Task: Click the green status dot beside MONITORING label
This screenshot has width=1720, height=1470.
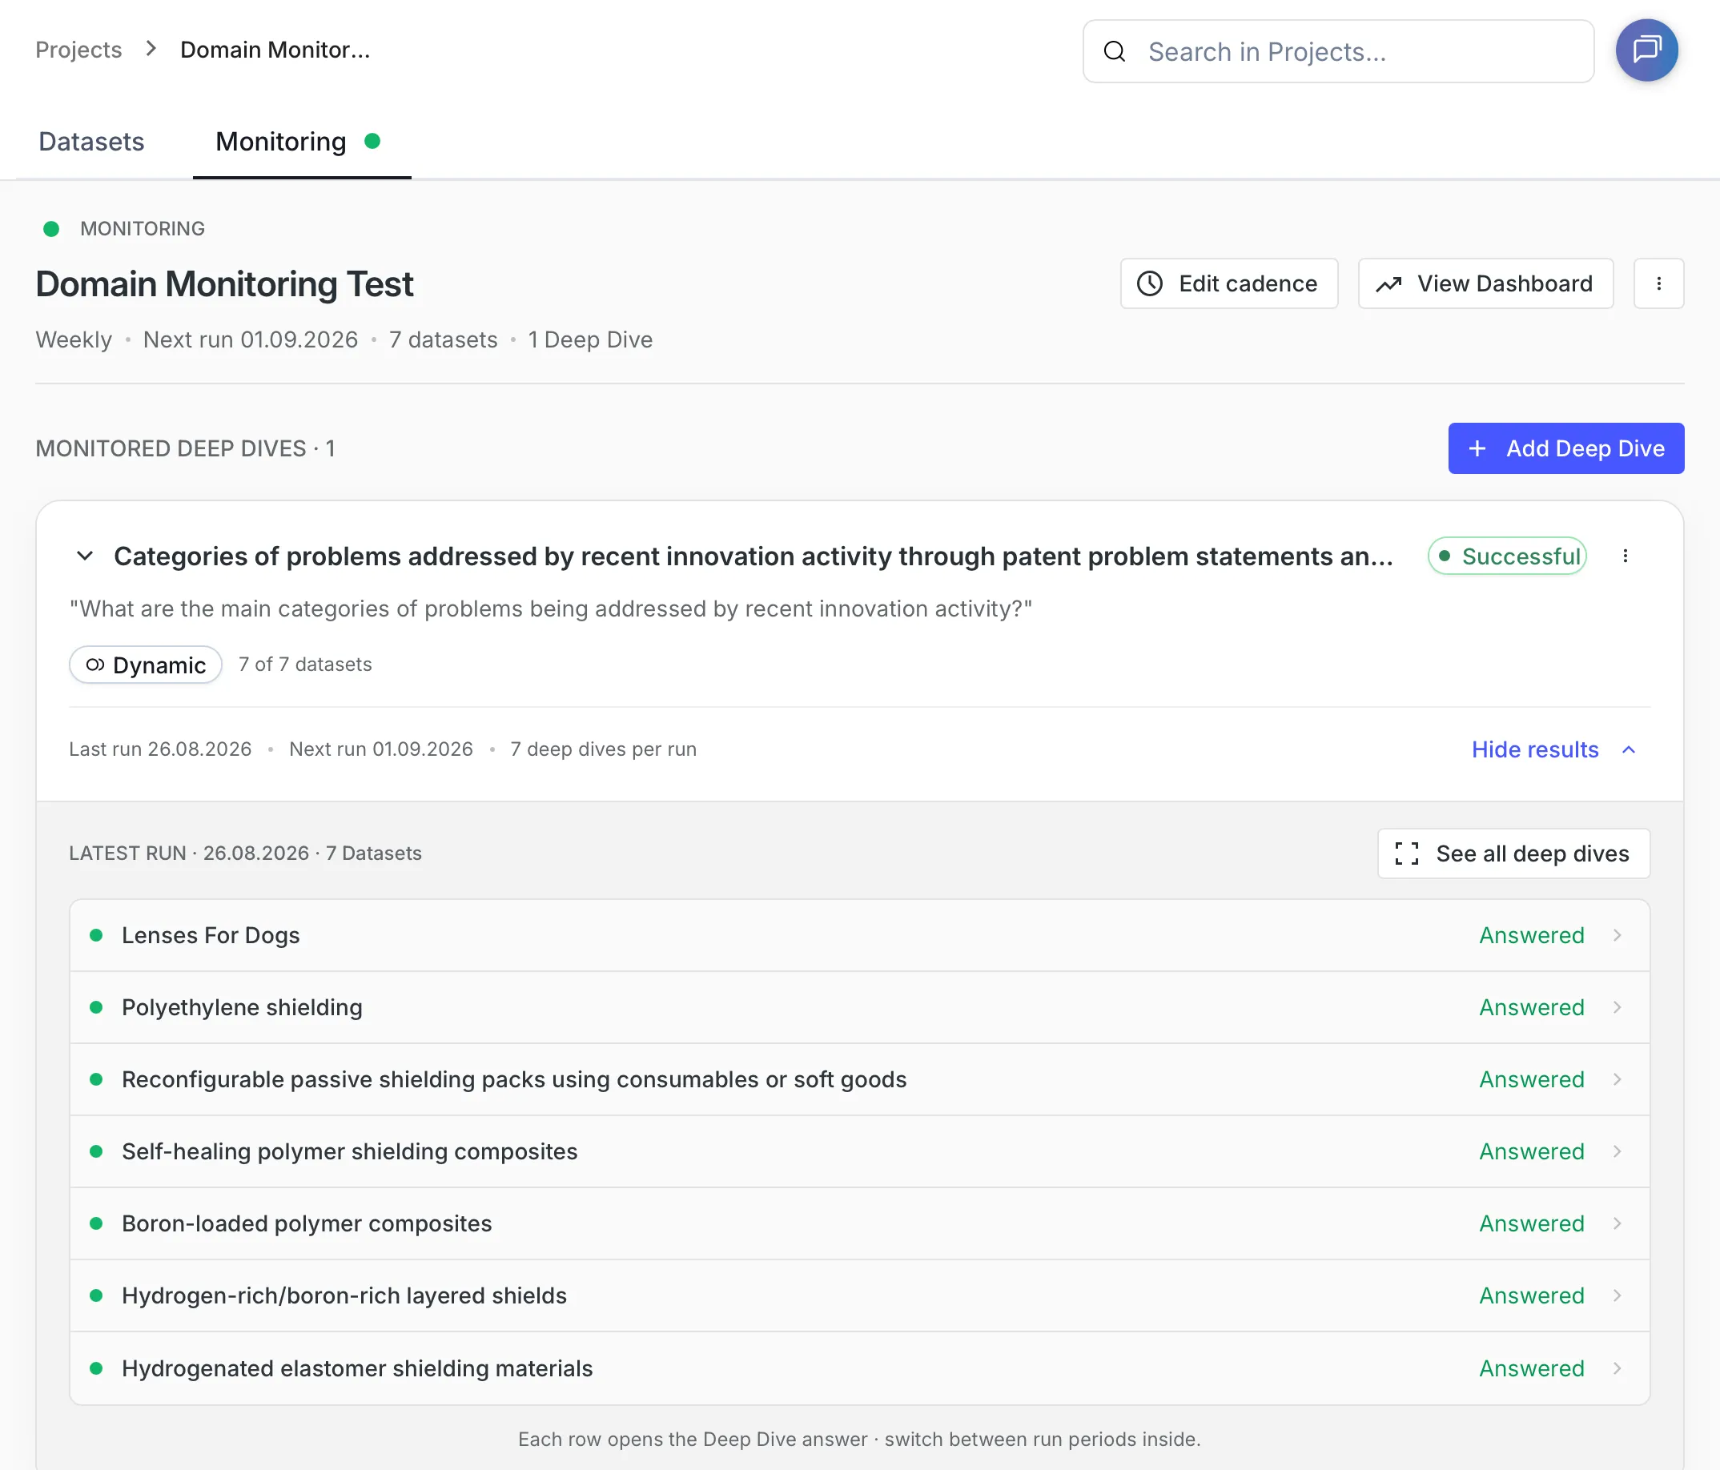Action: (x=51, y=229)
